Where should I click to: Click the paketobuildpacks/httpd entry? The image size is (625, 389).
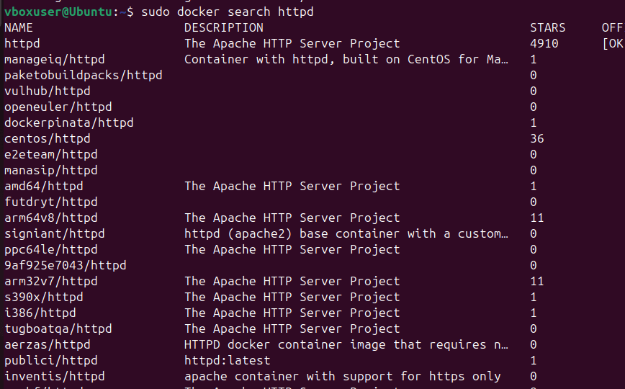(84, 75)
